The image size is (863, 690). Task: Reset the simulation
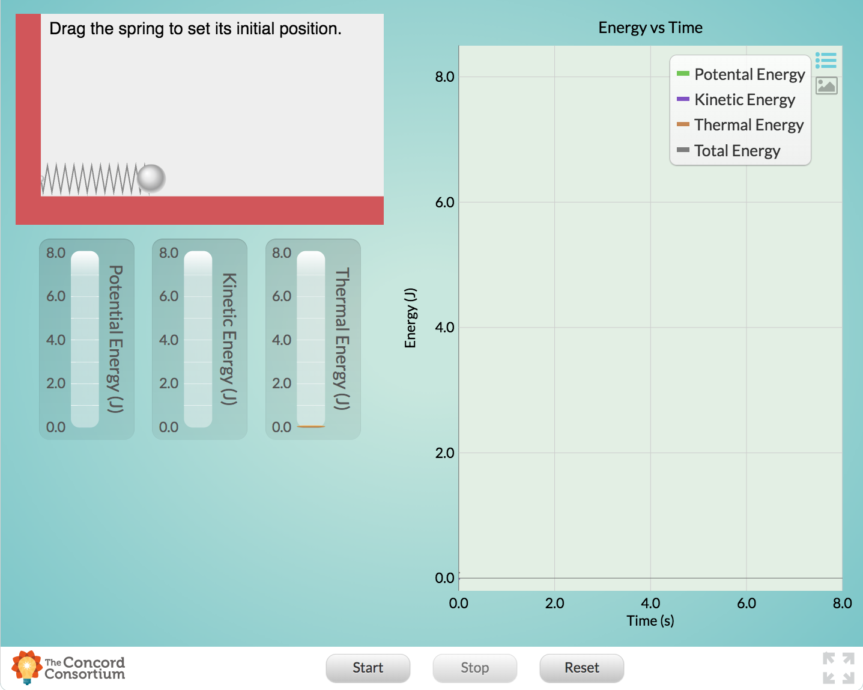(x=581, y=668)
